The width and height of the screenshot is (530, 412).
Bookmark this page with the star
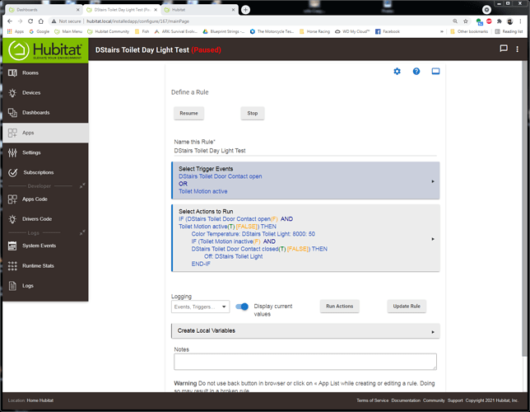coord(466,21)
